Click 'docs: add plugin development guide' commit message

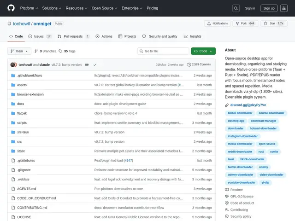pos(120,104)
